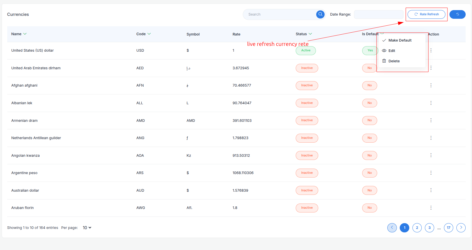
Task: Click the 'United States (US) dollar' name
Action: [x=32, y=51]
